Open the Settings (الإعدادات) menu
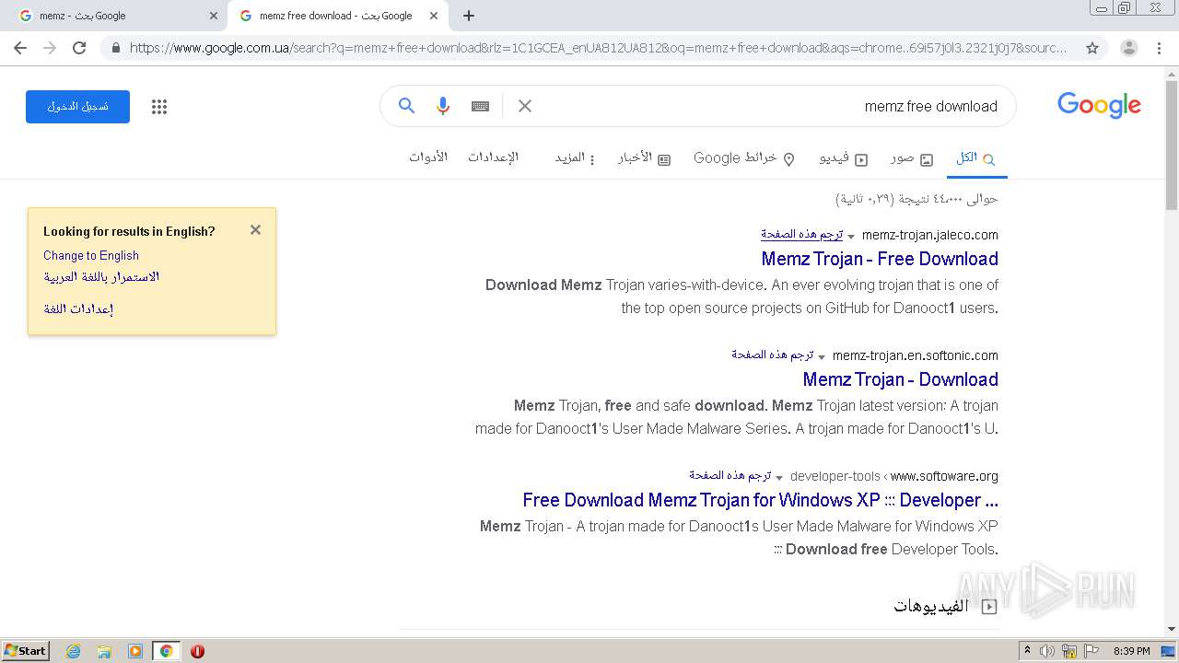Image resolution: width=1179 pixels, height=663 pixels. pos(493,157)
